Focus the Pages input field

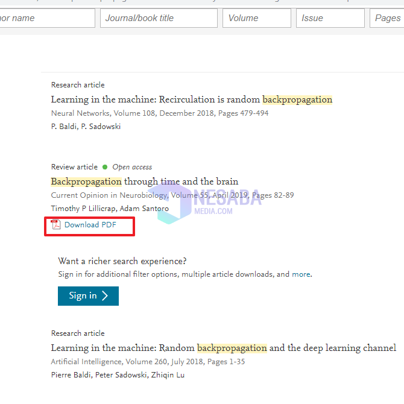tap(387, 18)
